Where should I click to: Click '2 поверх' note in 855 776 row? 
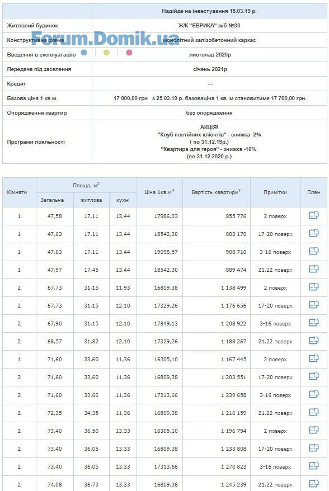[x=275, y=216]
